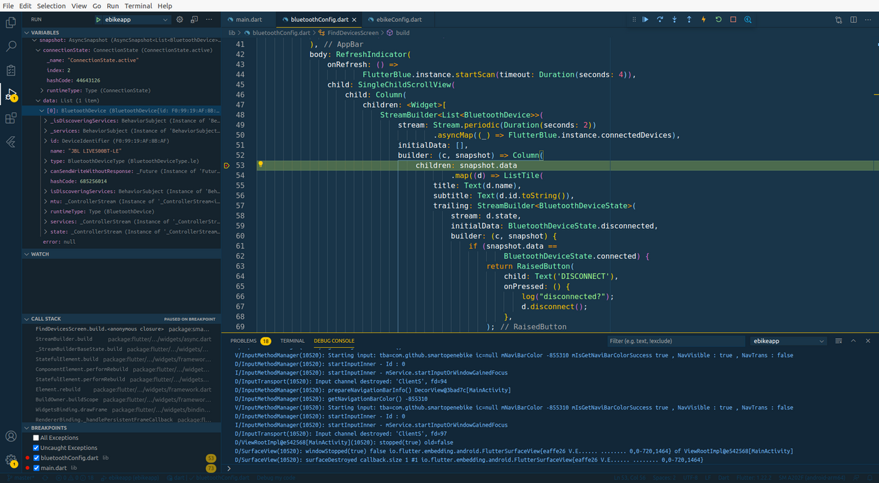Open the ebikeapp debug console session dropdown
The height and width of the screenshot is (483, 879).
788,341
